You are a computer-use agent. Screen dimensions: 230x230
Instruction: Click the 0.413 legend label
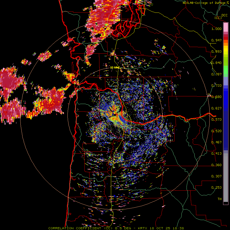coord(216,154)
